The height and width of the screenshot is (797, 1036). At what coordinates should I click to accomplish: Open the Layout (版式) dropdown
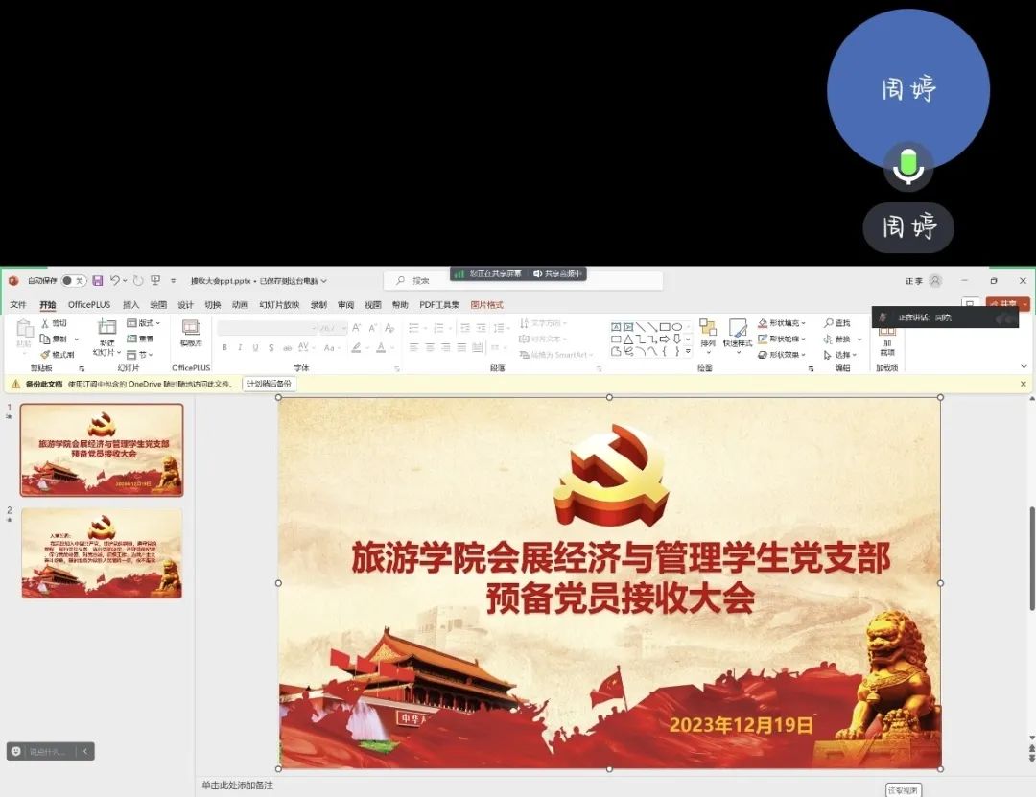pos(144,323)
